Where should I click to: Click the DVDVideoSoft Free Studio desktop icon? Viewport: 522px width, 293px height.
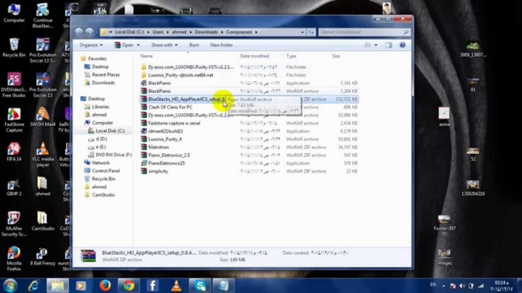point(14,85)
